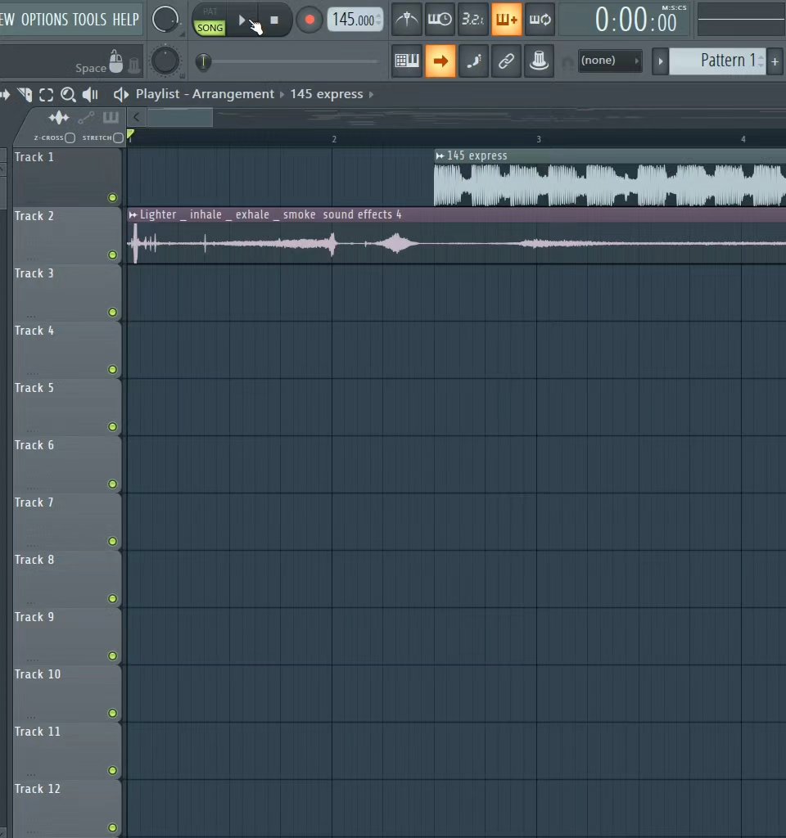Toggle step editing mode icon
The image size is (786, 838).
coord(473,61)
